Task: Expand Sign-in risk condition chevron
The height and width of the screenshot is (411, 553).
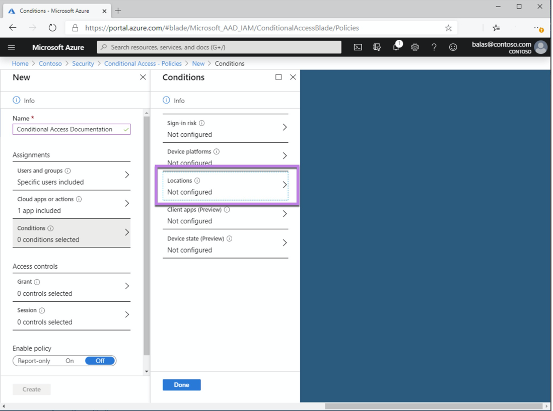Action: pyautogui.click(x=285, y=127)
